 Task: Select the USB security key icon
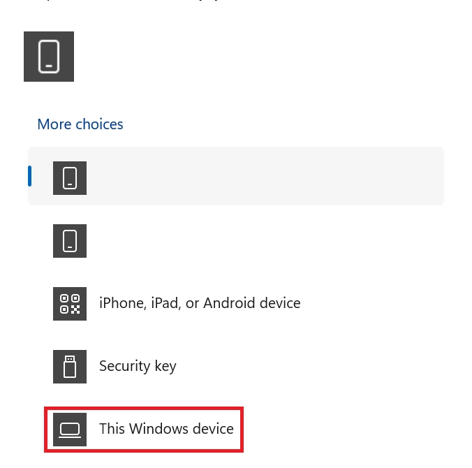coord(70,367)
